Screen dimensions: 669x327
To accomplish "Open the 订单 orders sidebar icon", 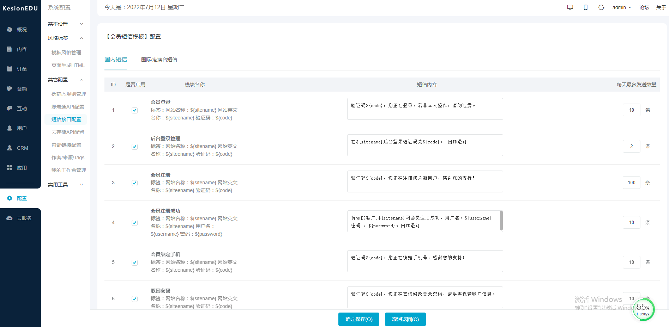I will [10, 69].
